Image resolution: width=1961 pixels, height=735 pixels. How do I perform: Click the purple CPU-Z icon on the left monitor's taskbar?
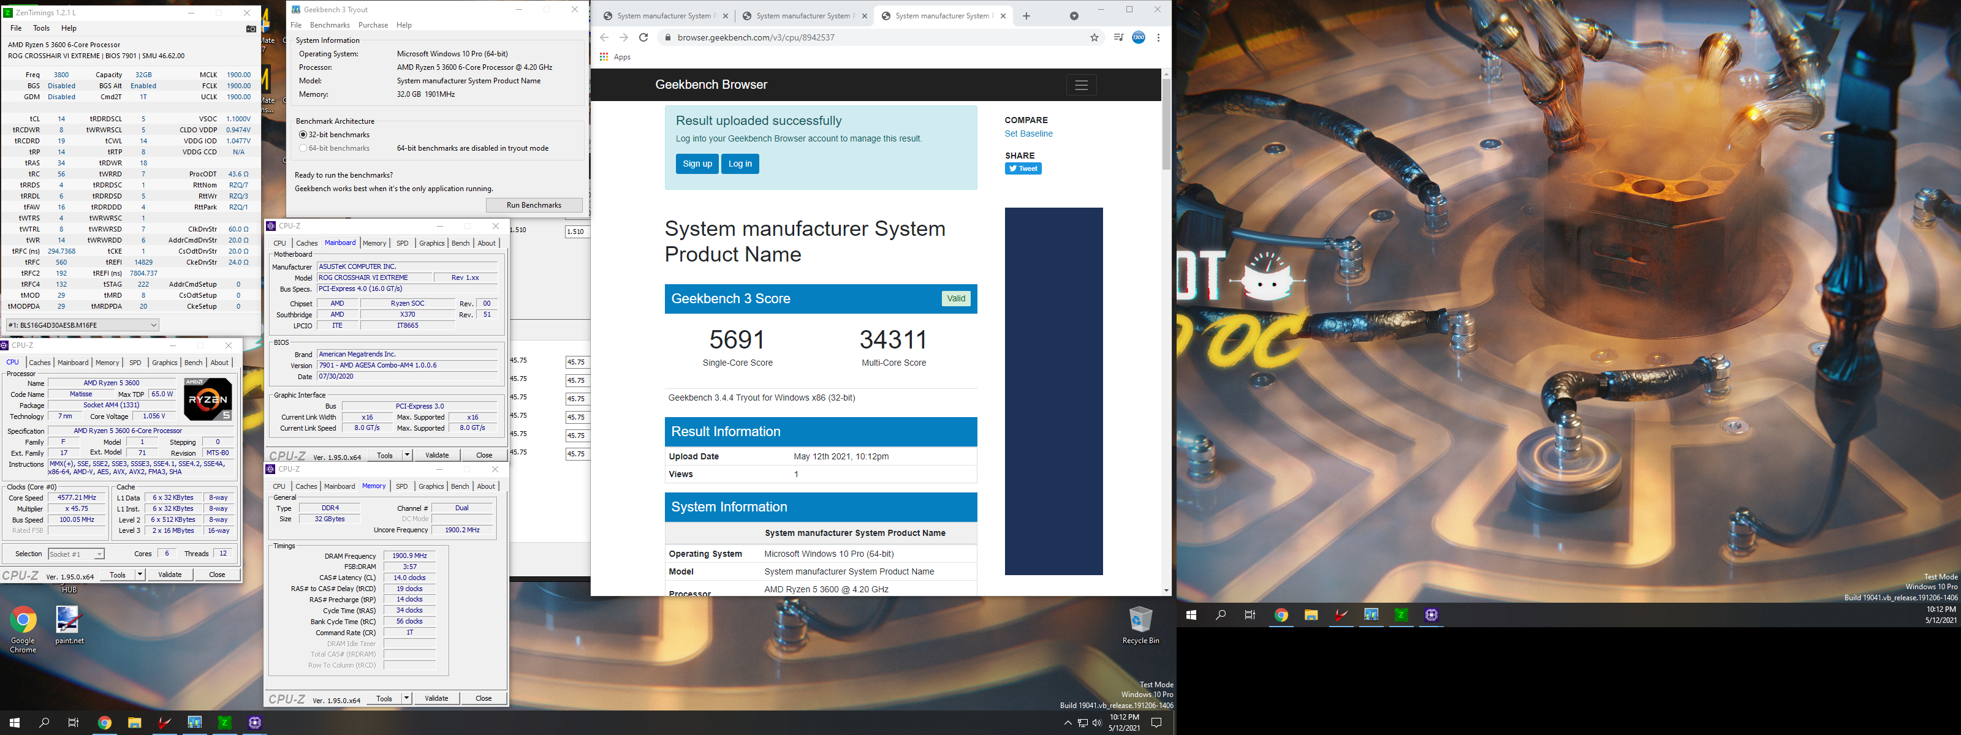[255, 723]
